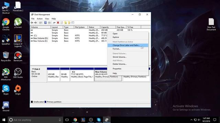
Task: Select the MSI Afterburner desktop icon
Action: (6, 74)
